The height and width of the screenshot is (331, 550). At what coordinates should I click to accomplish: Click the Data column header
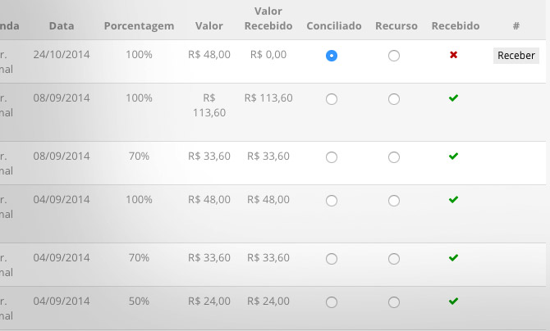click(62, 26)
